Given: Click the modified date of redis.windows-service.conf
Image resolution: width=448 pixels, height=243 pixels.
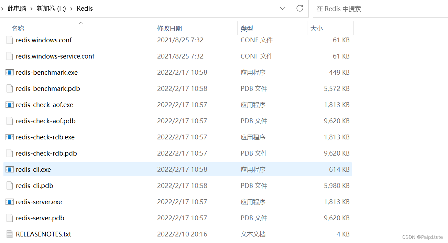Looking at the screenshot, I should click(x=180, y=56).
